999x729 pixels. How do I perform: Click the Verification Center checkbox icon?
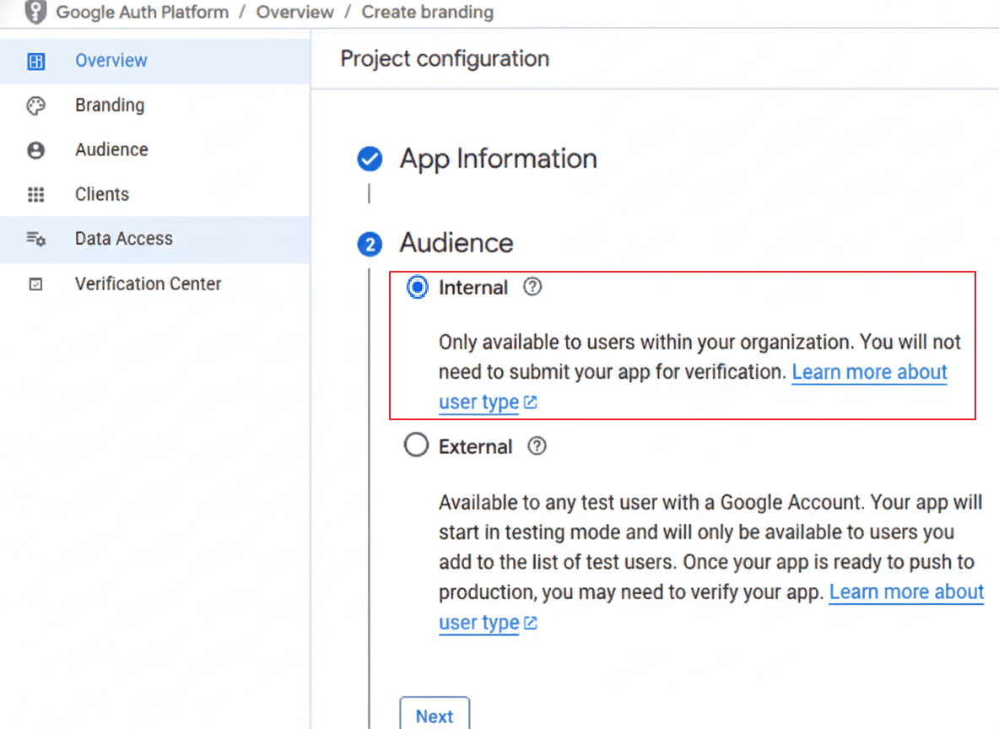(x=35, y=284)
